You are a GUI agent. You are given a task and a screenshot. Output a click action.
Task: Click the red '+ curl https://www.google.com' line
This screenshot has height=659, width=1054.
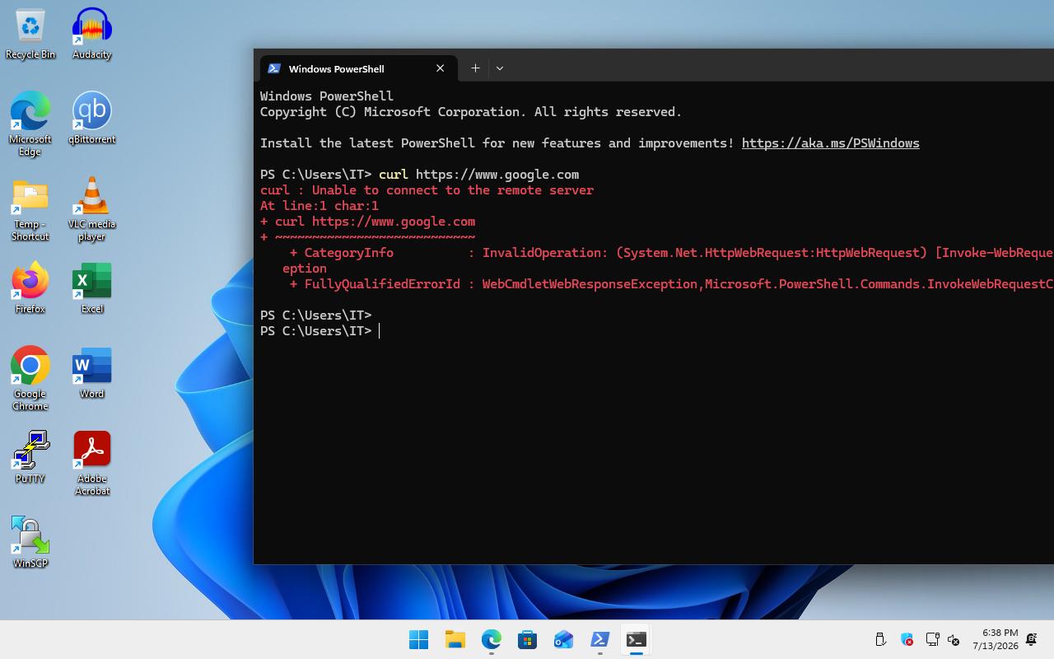point(367,222)
